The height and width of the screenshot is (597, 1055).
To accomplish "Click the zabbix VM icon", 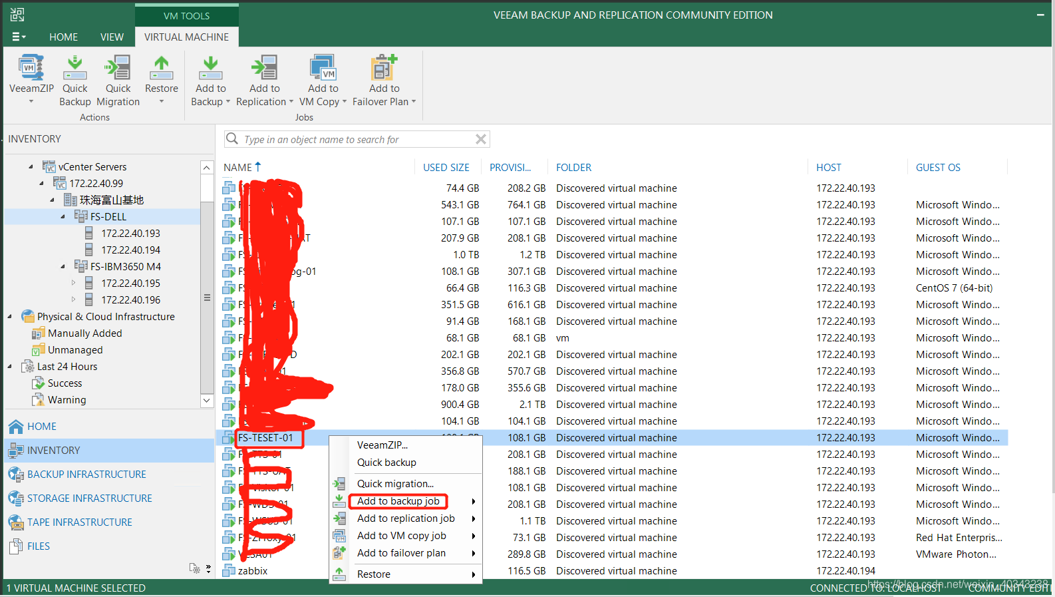I will click(229, 570).
